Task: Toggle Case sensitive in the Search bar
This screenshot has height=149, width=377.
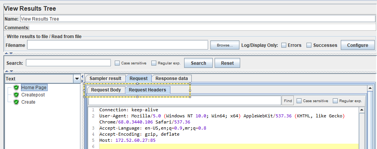Action: (x=117, y=63)
